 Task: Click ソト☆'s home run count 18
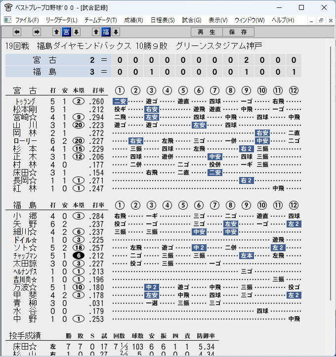click(x=79, y=248)
